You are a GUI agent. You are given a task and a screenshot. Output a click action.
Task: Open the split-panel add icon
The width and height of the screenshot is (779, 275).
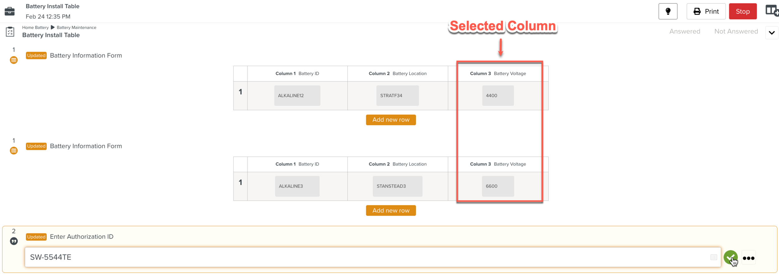(x=772, y=11)
